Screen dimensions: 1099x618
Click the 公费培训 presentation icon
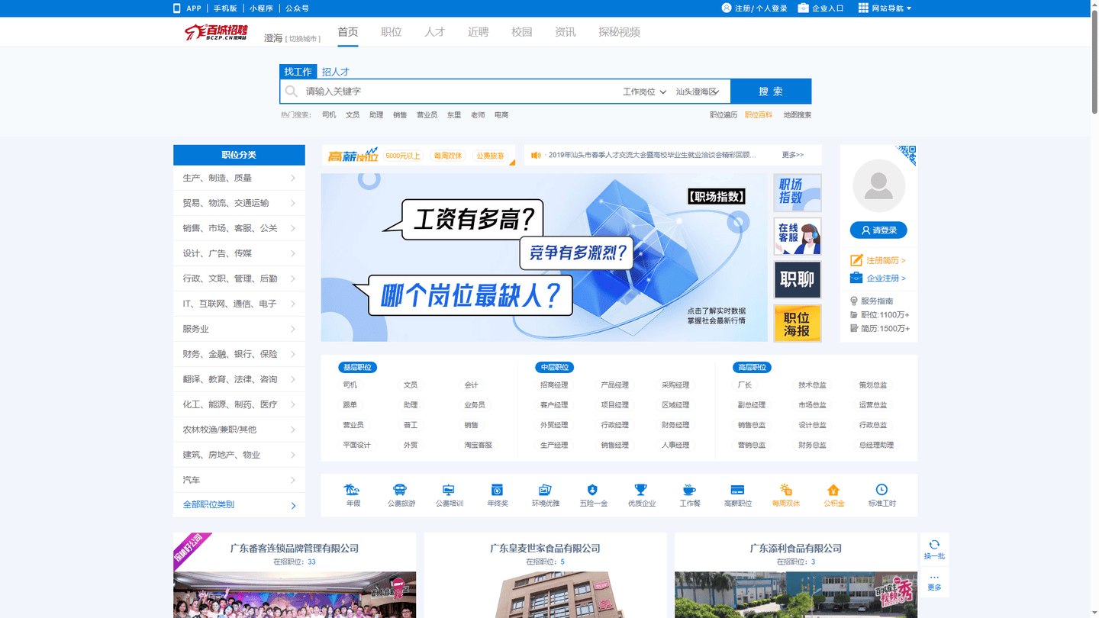449,490
